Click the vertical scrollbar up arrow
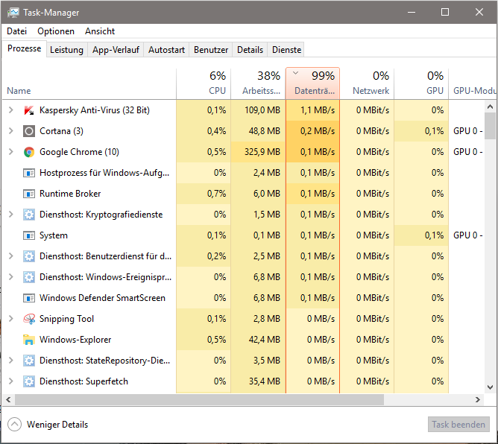Image resolution: width=498 pixels, height=444 pixels. coord(490,107)
